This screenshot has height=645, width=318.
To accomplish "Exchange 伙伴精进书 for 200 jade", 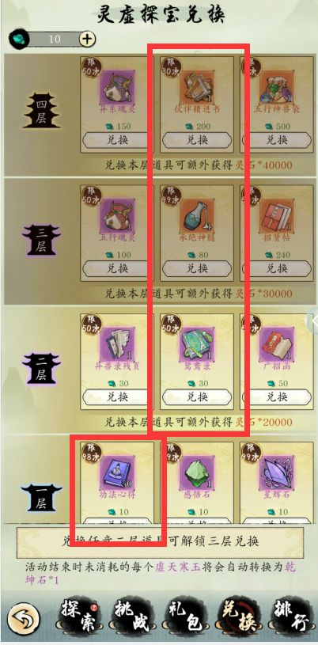I will click(197, 140).
